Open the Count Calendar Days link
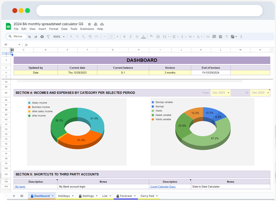The height and width of the screenshot is (201, 276). [163, 187]
